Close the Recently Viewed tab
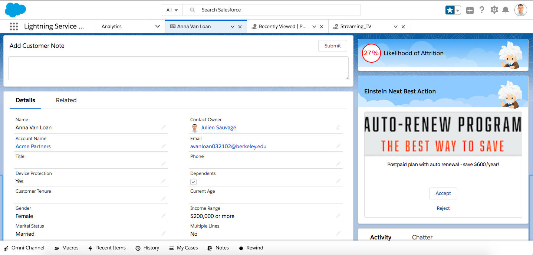 pos(322,27)
